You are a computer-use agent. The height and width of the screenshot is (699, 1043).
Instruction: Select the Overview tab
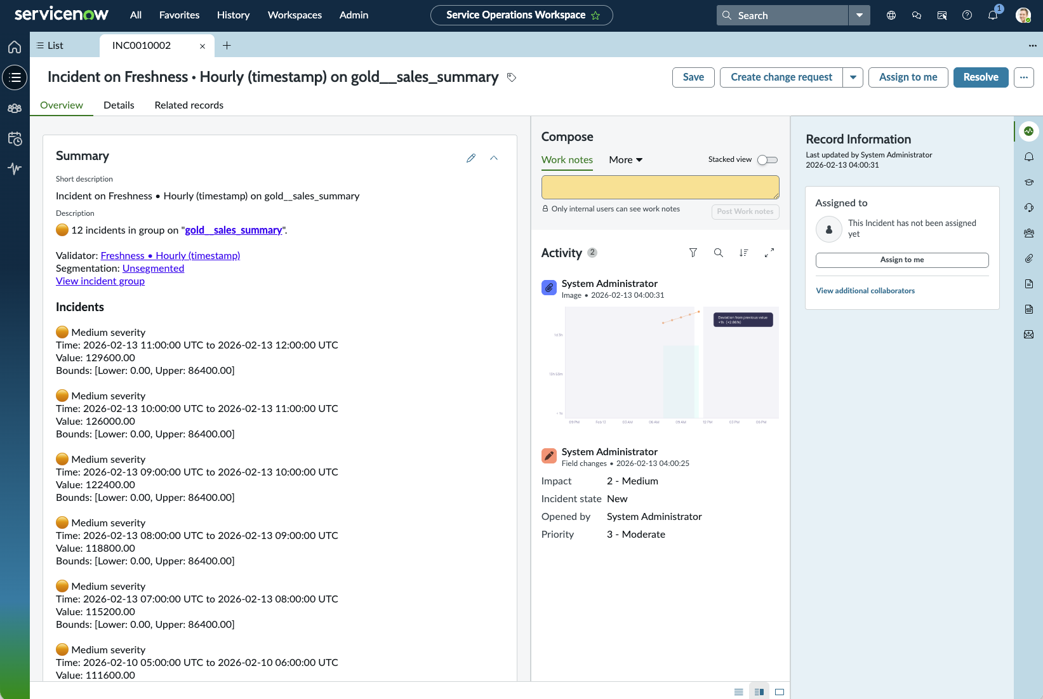pyautogui.click(x=62, y=105)
